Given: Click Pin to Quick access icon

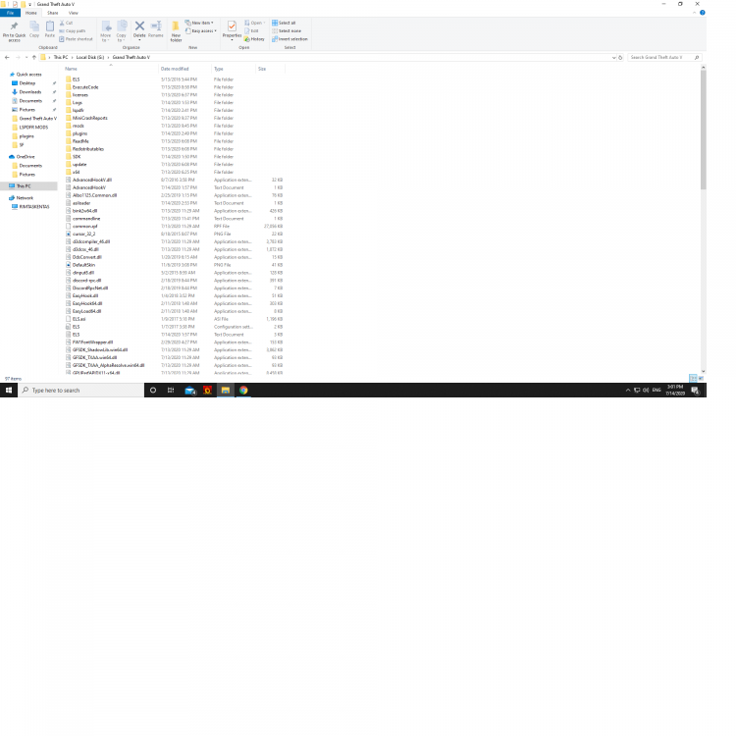Looking at the screenshot, I should [14, 26].
